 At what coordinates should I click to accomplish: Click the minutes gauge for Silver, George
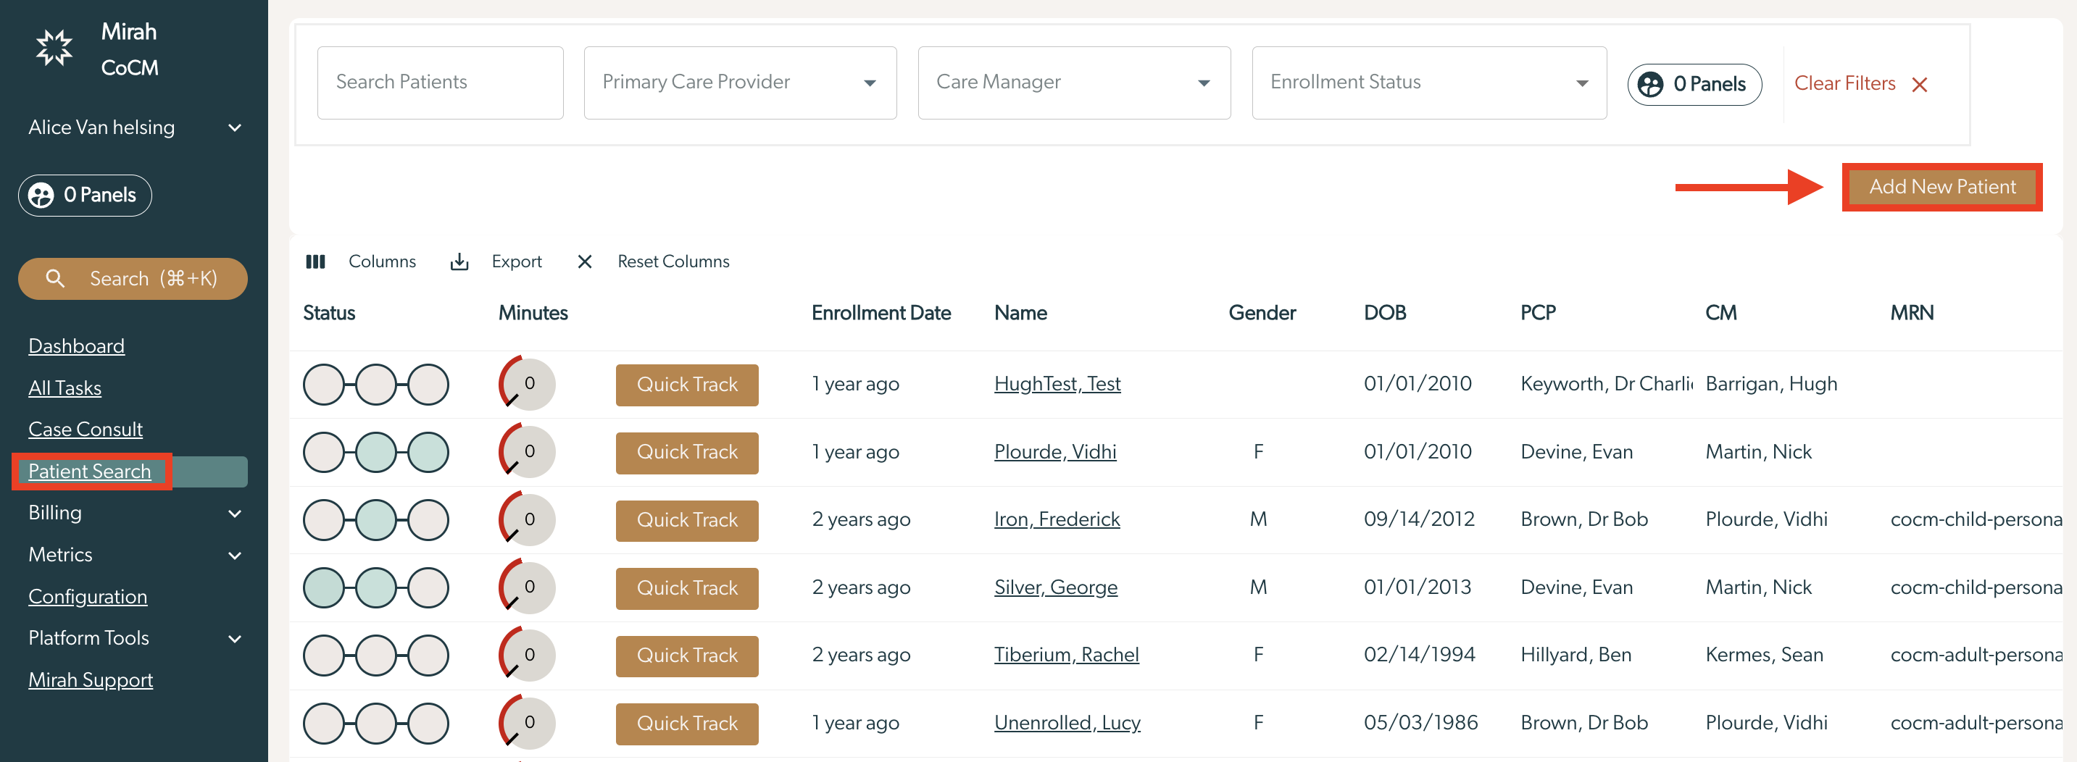tap(527, 587)
